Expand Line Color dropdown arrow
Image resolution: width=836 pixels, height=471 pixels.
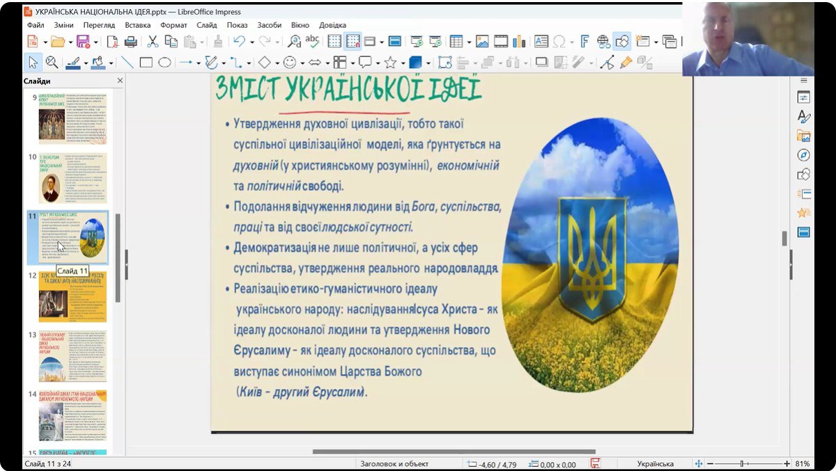tap(86, 62)
